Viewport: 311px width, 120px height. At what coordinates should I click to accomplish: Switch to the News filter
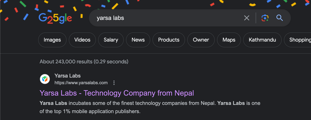(x=138, y=40)
